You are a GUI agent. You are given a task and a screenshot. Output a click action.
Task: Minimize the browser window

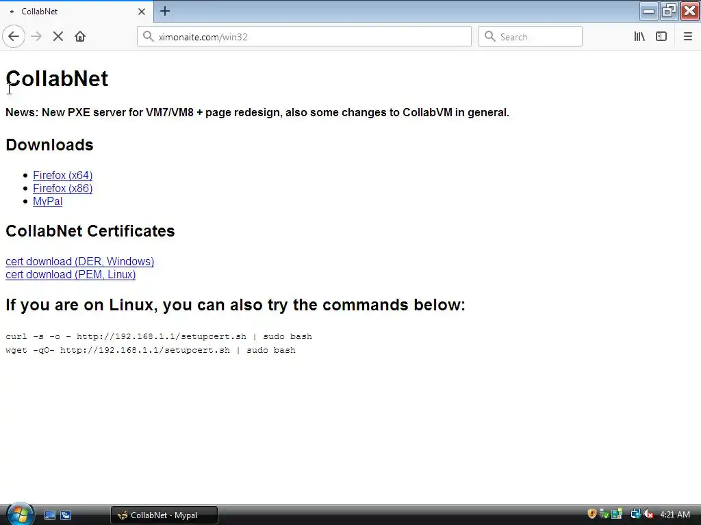click(648, 11)
